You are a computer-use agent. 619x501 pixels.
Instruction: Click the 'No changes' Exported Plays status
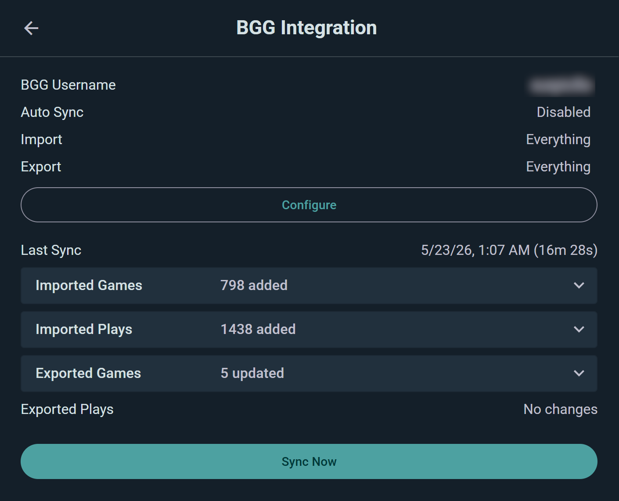pyautogui.click(x=560, y=409)
